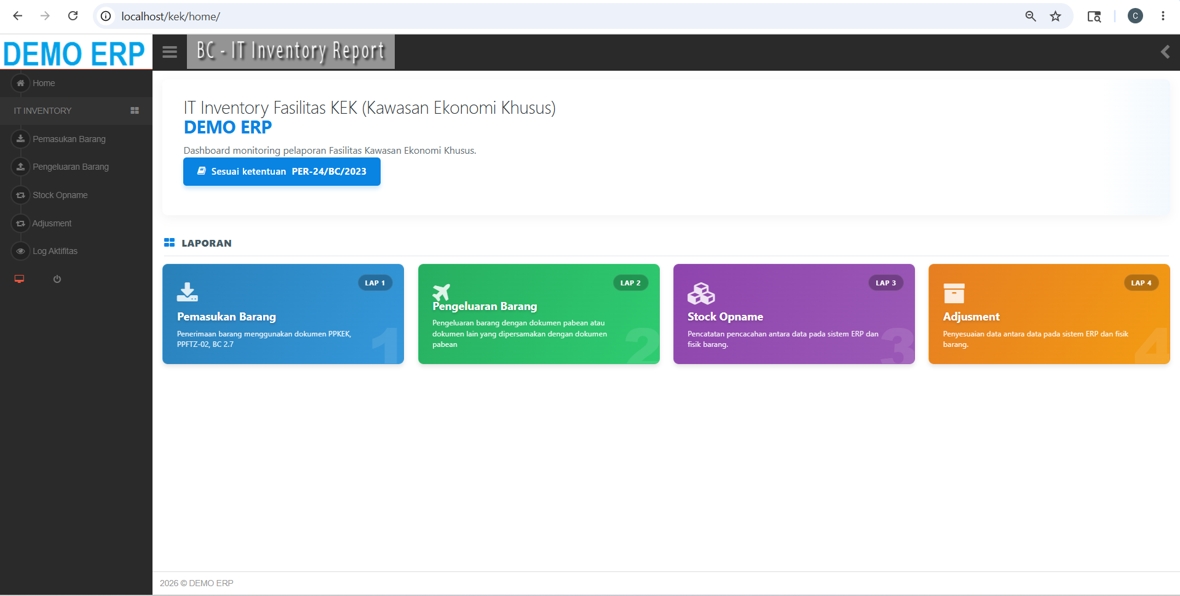The width and height of the screenshot is (1180, 596).
Task: Open Pengeluaran Barang sidebar upload icon
Action: point(20,167)
